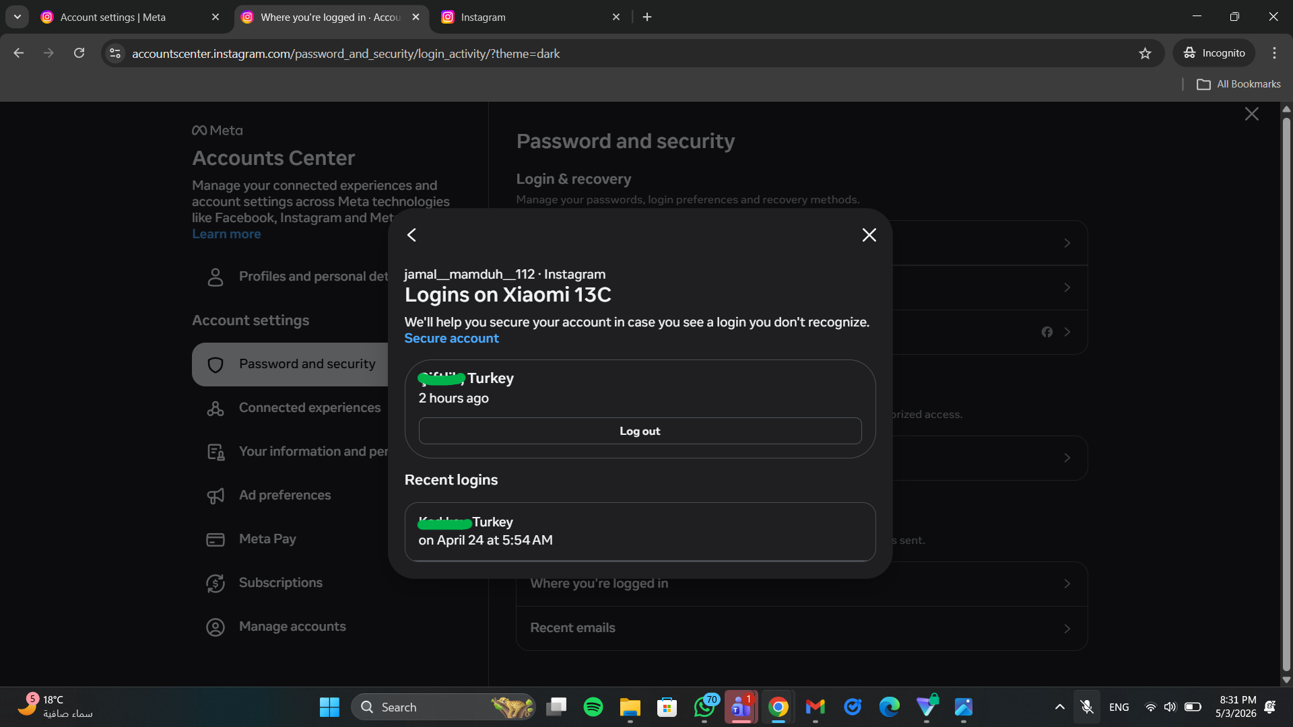Click the Secure account link

(x=451, y=339)
